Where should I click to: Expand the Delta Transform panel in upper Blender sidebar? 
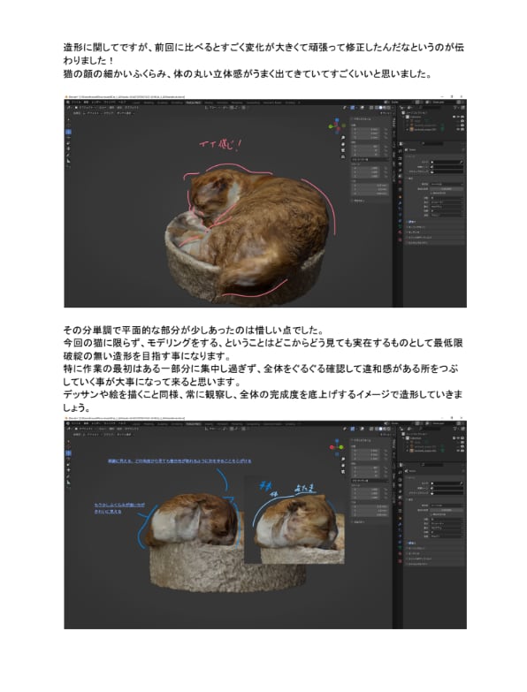358,201
